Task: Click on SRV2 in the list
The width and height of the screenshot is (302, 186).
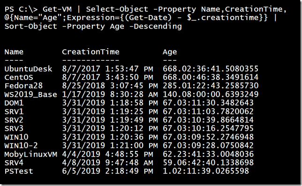Action: pyautogui.click(x=14, y=120)
